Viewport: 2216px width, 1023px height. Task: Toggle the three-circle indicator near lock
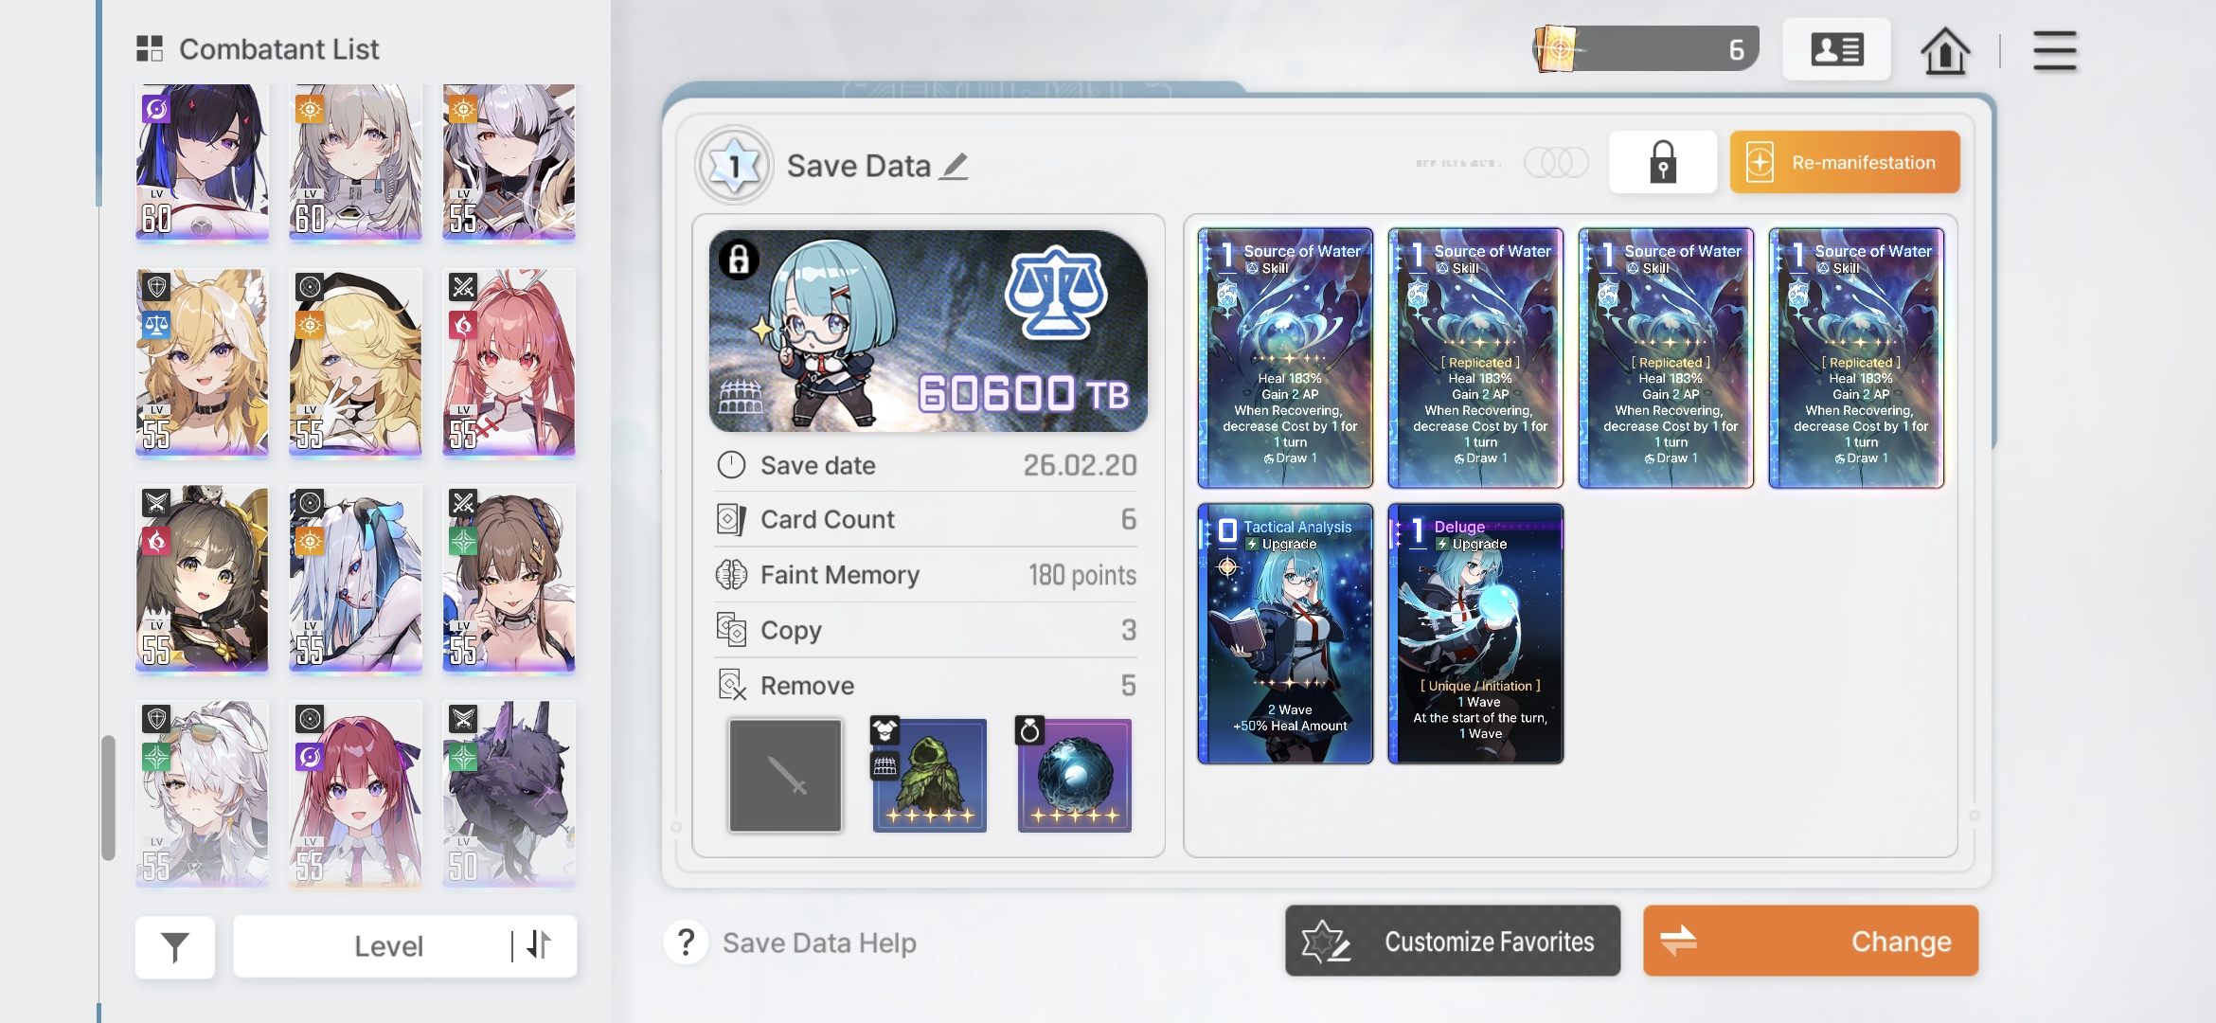(1556, 162)
